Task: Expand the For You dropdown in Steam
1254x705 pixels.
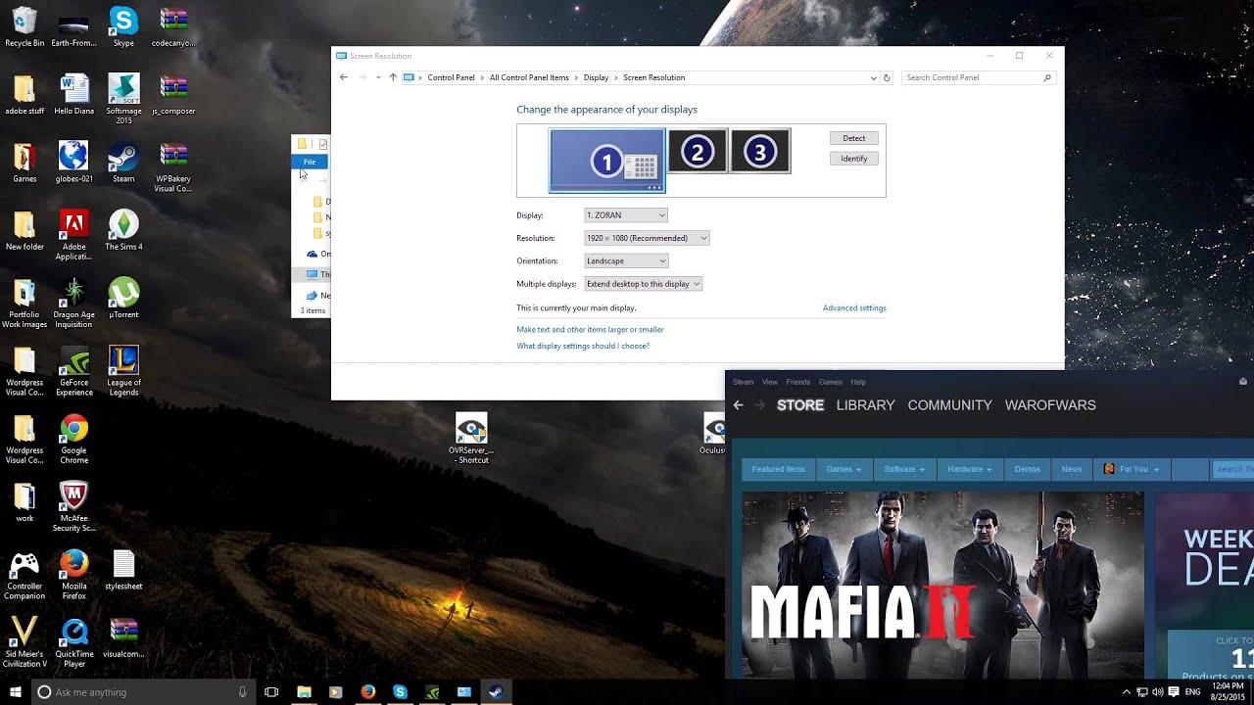Action: pos(1132,469)
